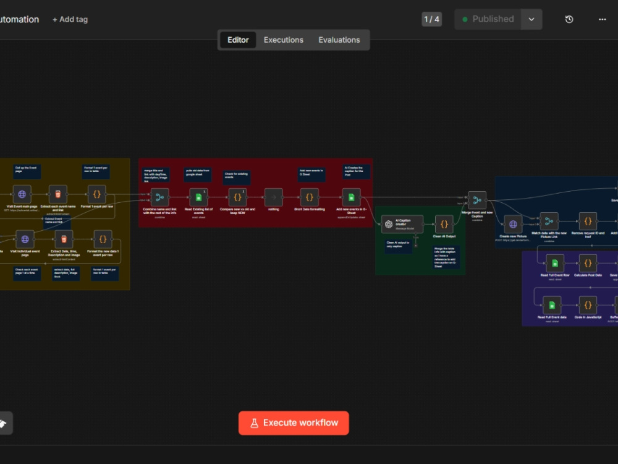Select 'Format the new data 1 event per row' node
618x464 pixels.
click(103, 239)
